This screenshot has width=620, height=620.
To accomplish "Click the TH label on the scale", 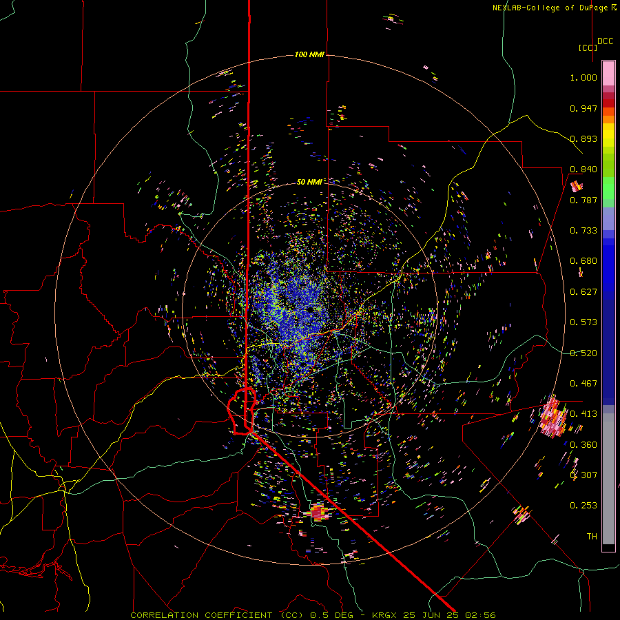I will (x=592, y=537).
